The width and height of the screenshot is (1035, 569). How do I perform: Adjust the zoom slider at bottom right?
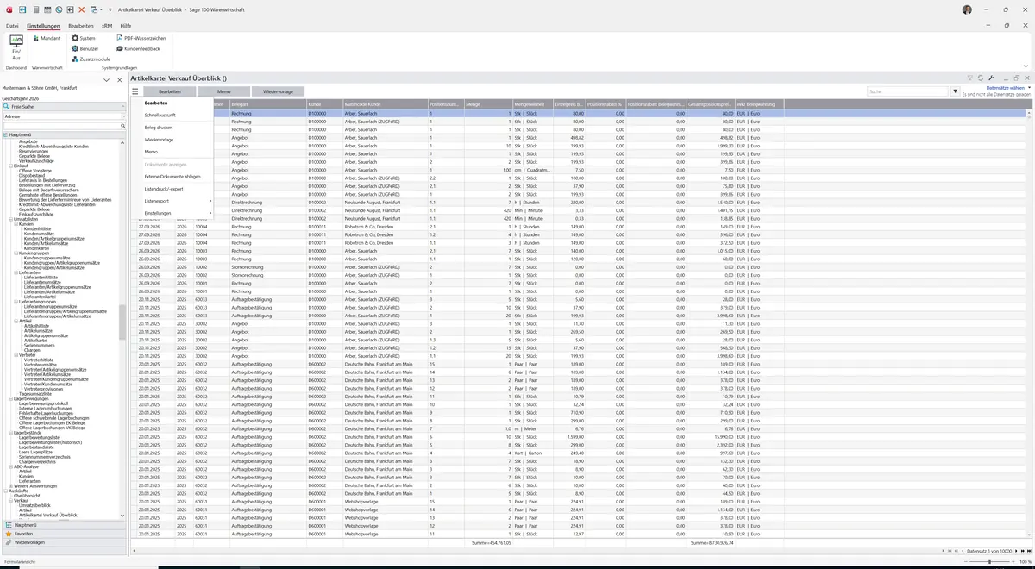(988, 562)
